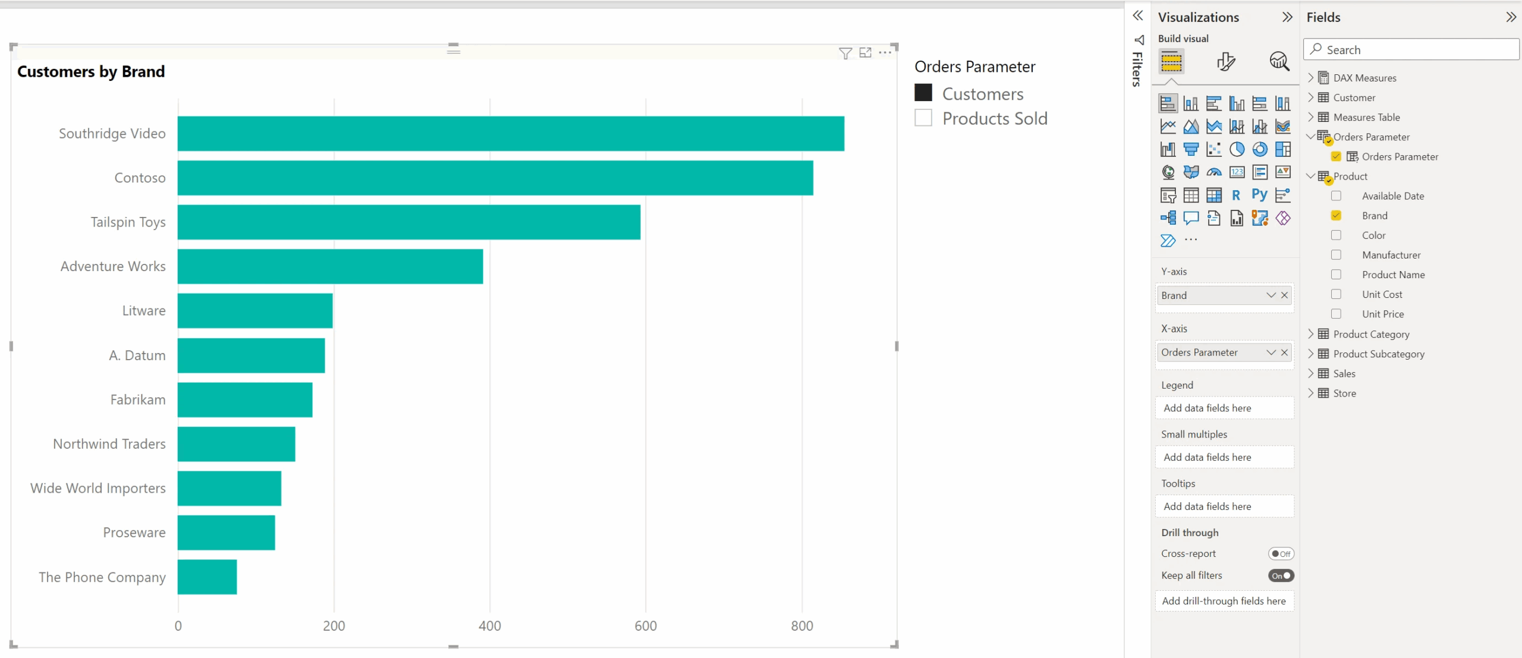Select the line chart visual
The image size is (1522, 658).
click(1168, 126)
